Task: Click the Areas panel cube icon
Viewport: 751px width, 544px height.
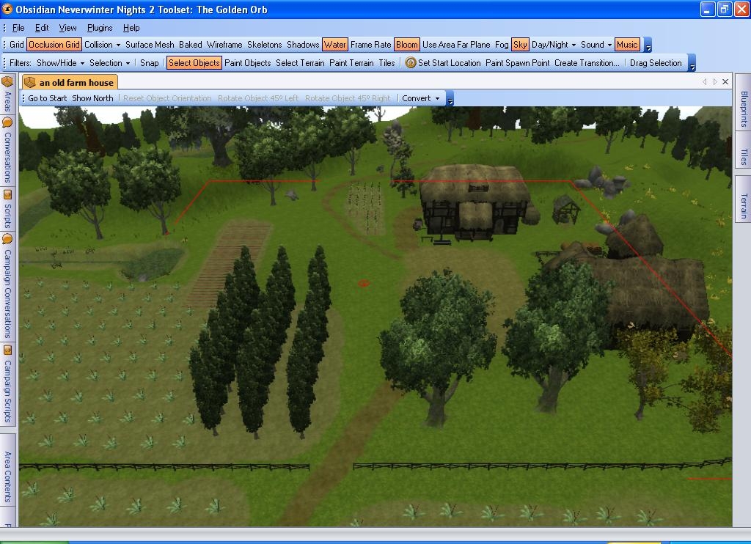Action: tap(7, 82)
